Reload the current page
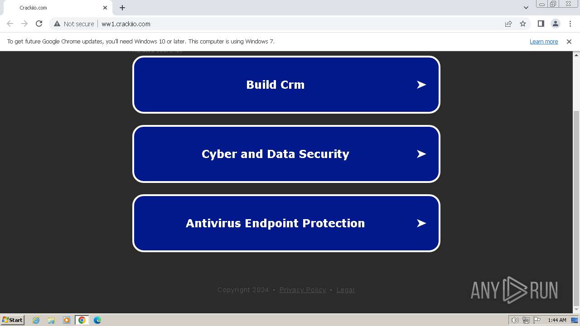The height and width of the screenshot is (326, 580). [39, 24]
